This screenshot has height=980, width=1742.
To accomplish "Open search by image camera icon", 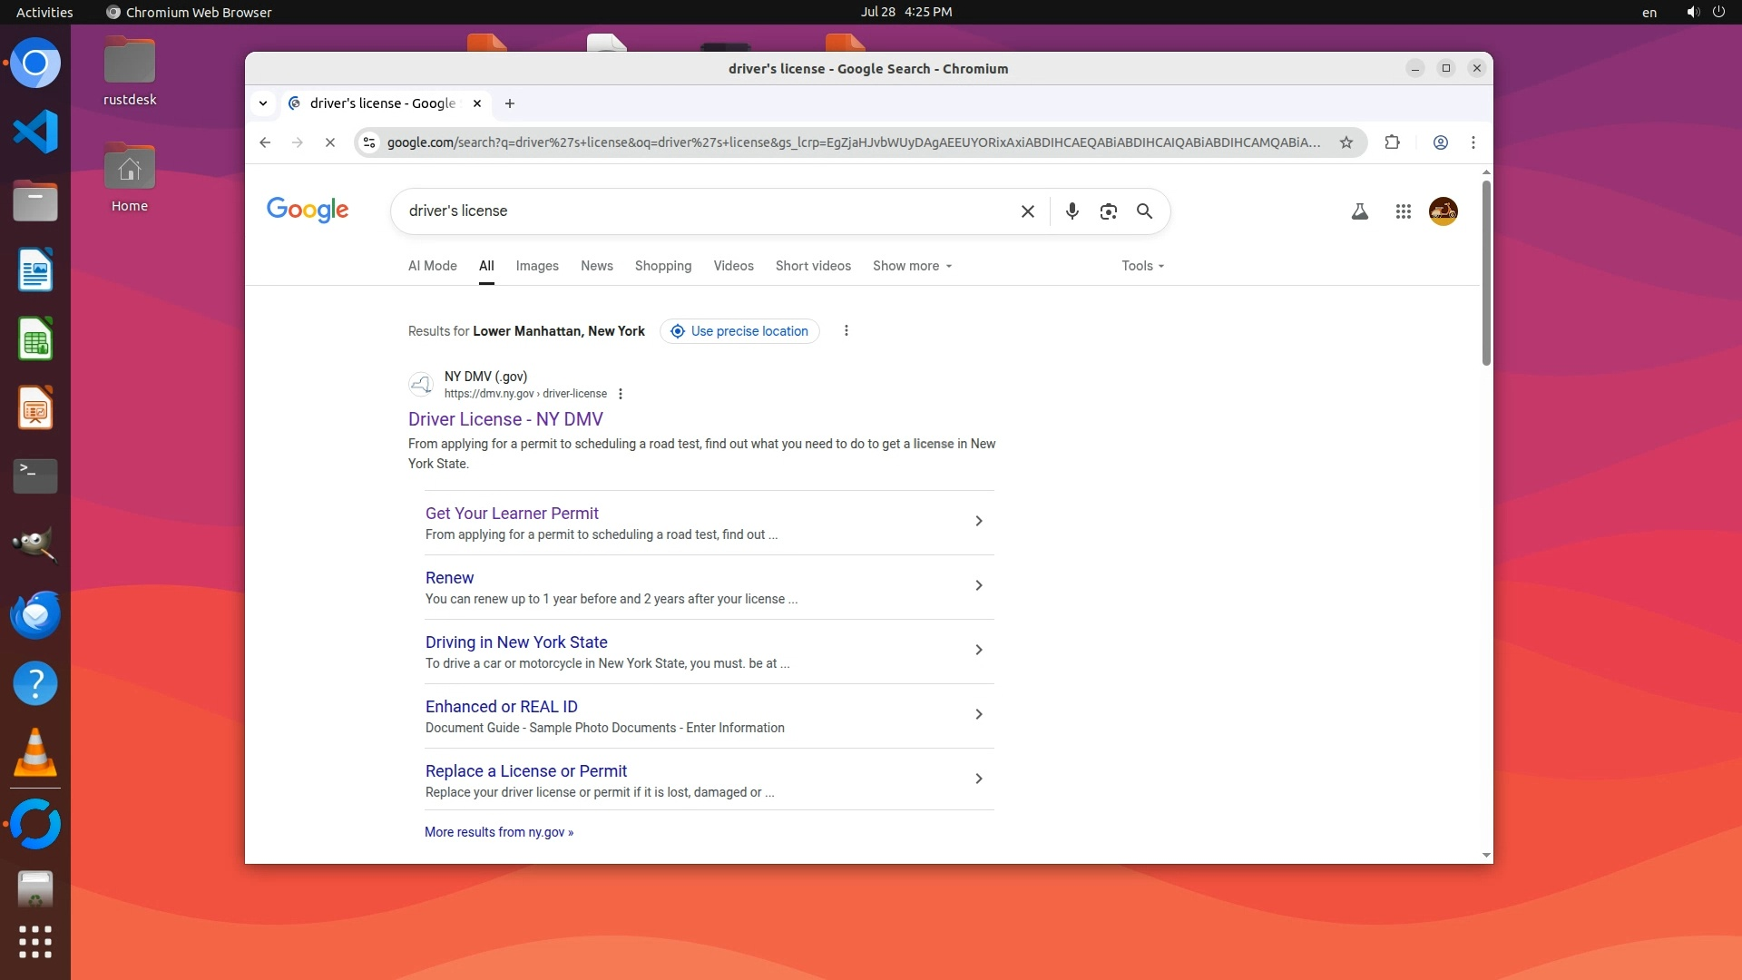I will click(x=1108, y=211).
